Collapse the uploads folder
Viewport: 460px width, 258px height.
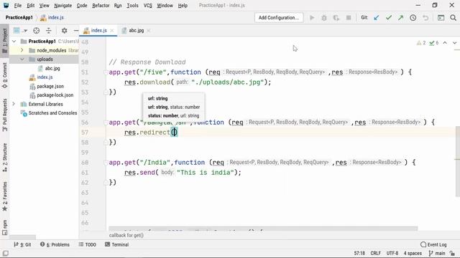click(x=22, y=59)
